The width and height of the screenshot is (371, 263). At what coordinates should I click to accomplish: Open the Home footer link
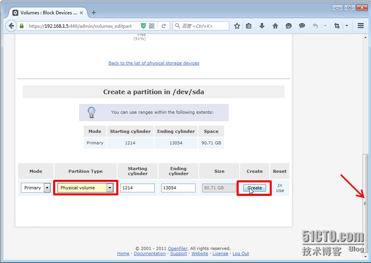coord(123,253)
